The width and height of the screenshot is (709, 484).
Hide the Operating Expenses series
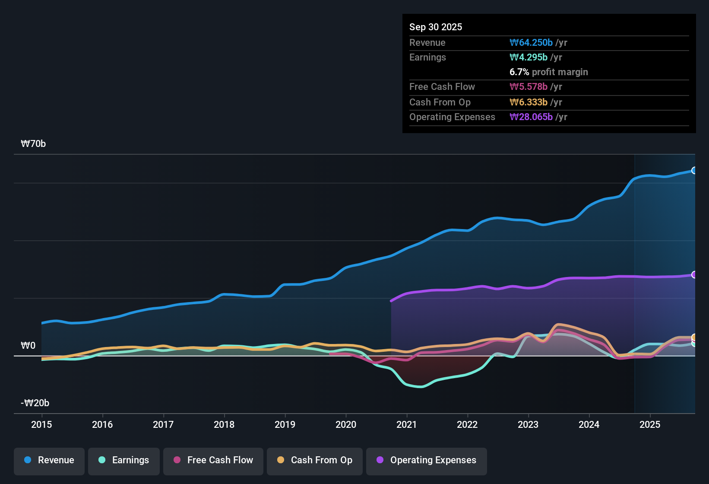[426, 460]
